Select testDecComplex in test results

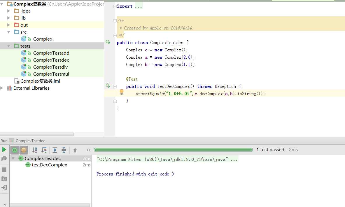[49, 165]
